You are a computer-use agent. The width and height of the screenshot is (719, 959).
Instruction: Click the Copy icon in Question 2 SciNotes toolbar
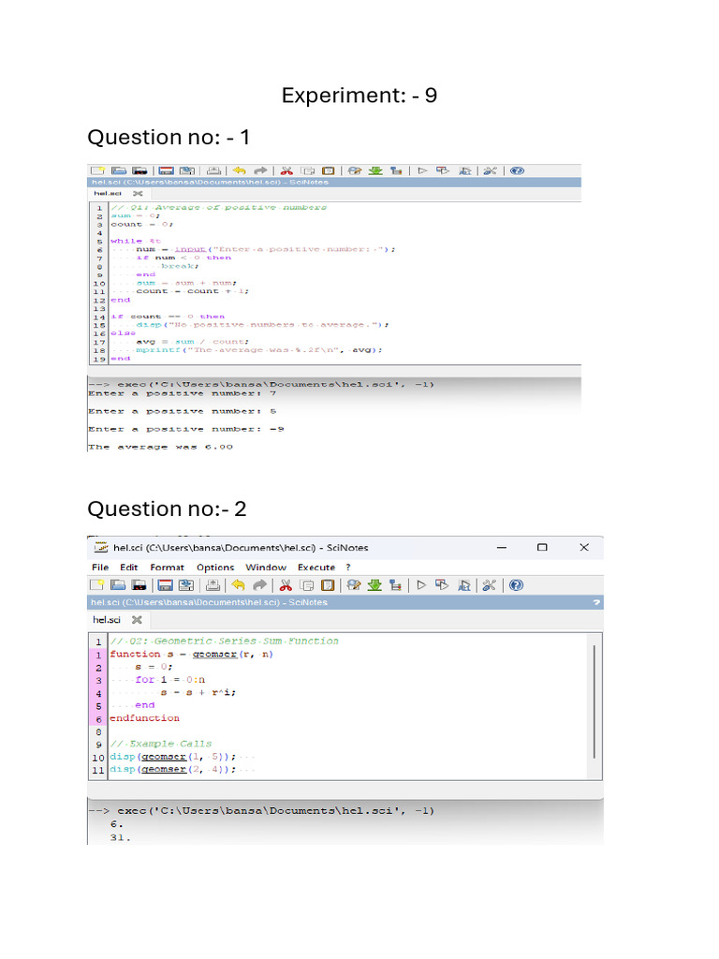pyautogui.click(x=307, y=585)
